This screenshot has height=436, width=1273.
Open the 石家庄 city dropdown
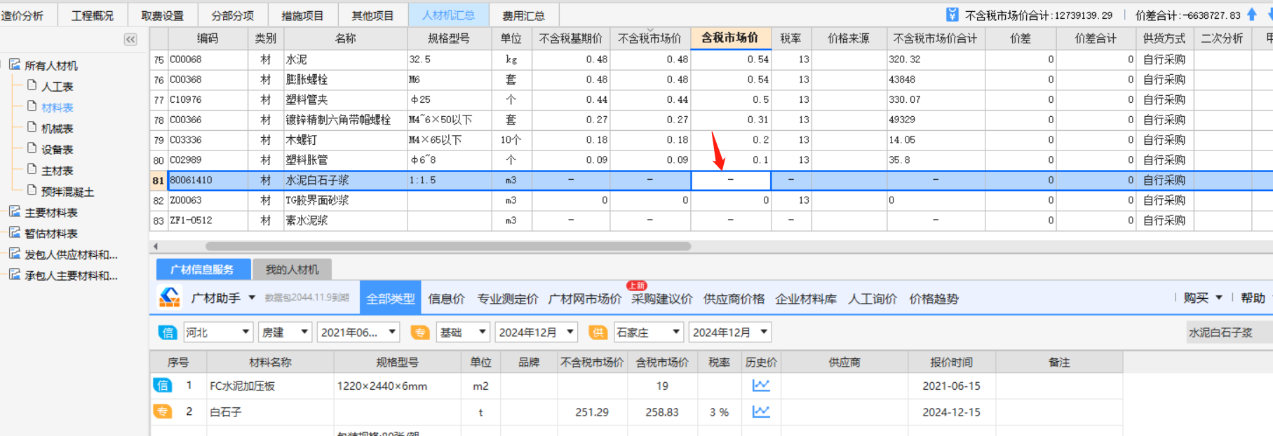[676, 332]
